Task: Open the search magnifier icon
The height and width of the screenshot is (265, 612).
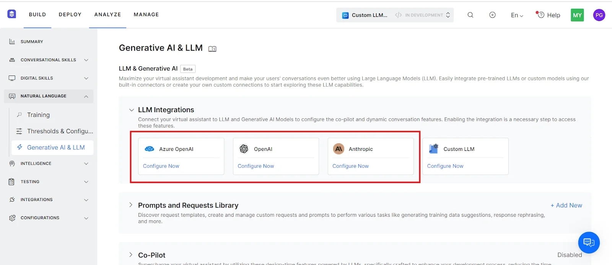Action: click(470, 15)
